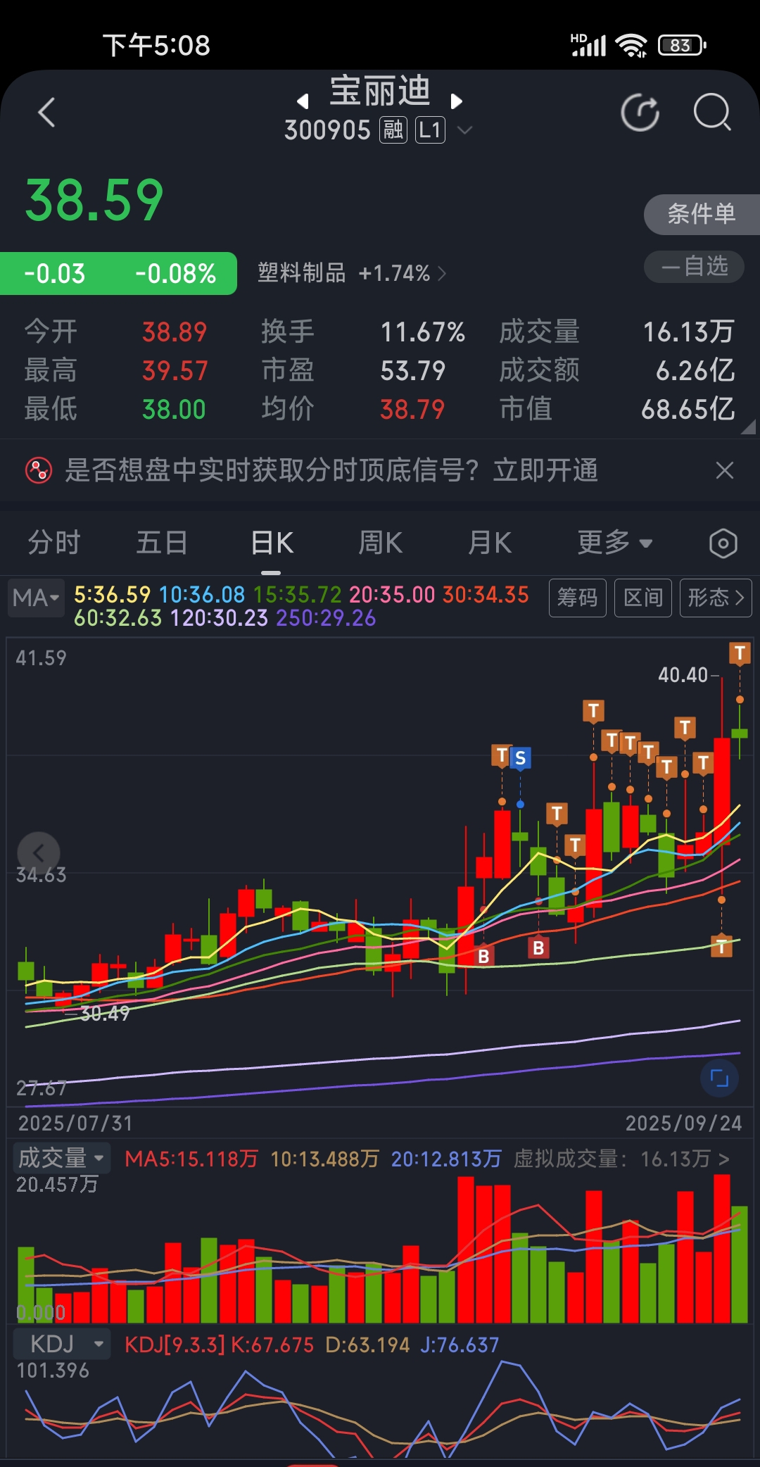Tap the 市值 68.65亿 value
This screenshot has width=760, height=1467.
coord(688,409)
